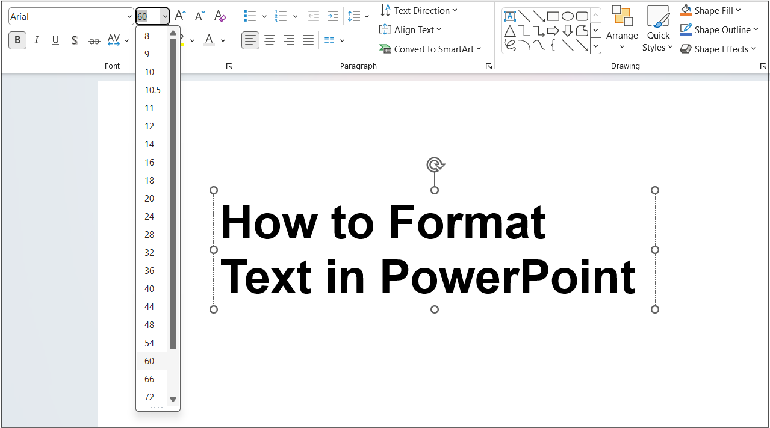Image resolution: width=770 pixels, height=428 pixels.
Task: Toggle Text Shadow effect
Action: pos(75,40)
